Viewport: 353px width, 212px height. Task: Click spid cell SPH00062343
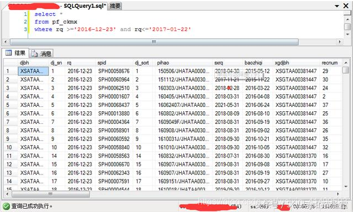tap(114, 173)
